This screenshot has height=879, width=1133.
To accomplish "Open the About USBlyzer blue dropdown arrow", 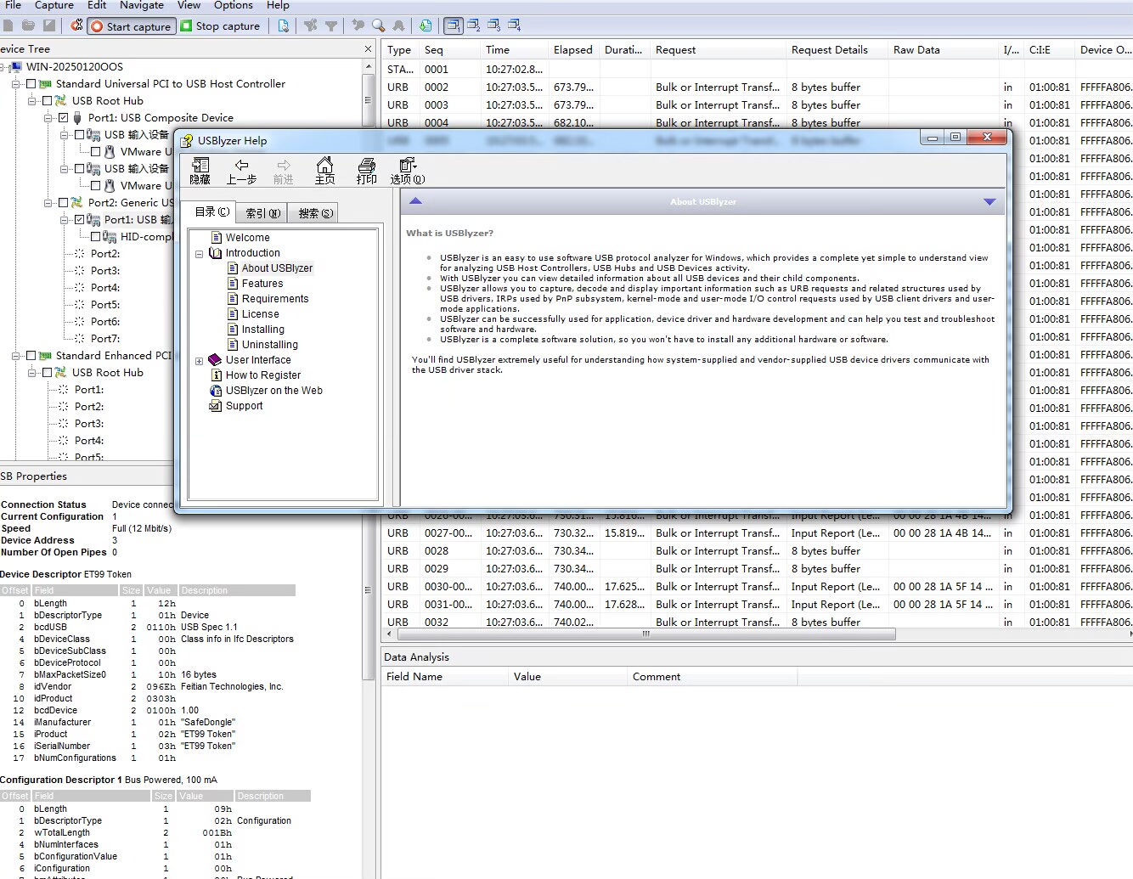I will [989, 202].
